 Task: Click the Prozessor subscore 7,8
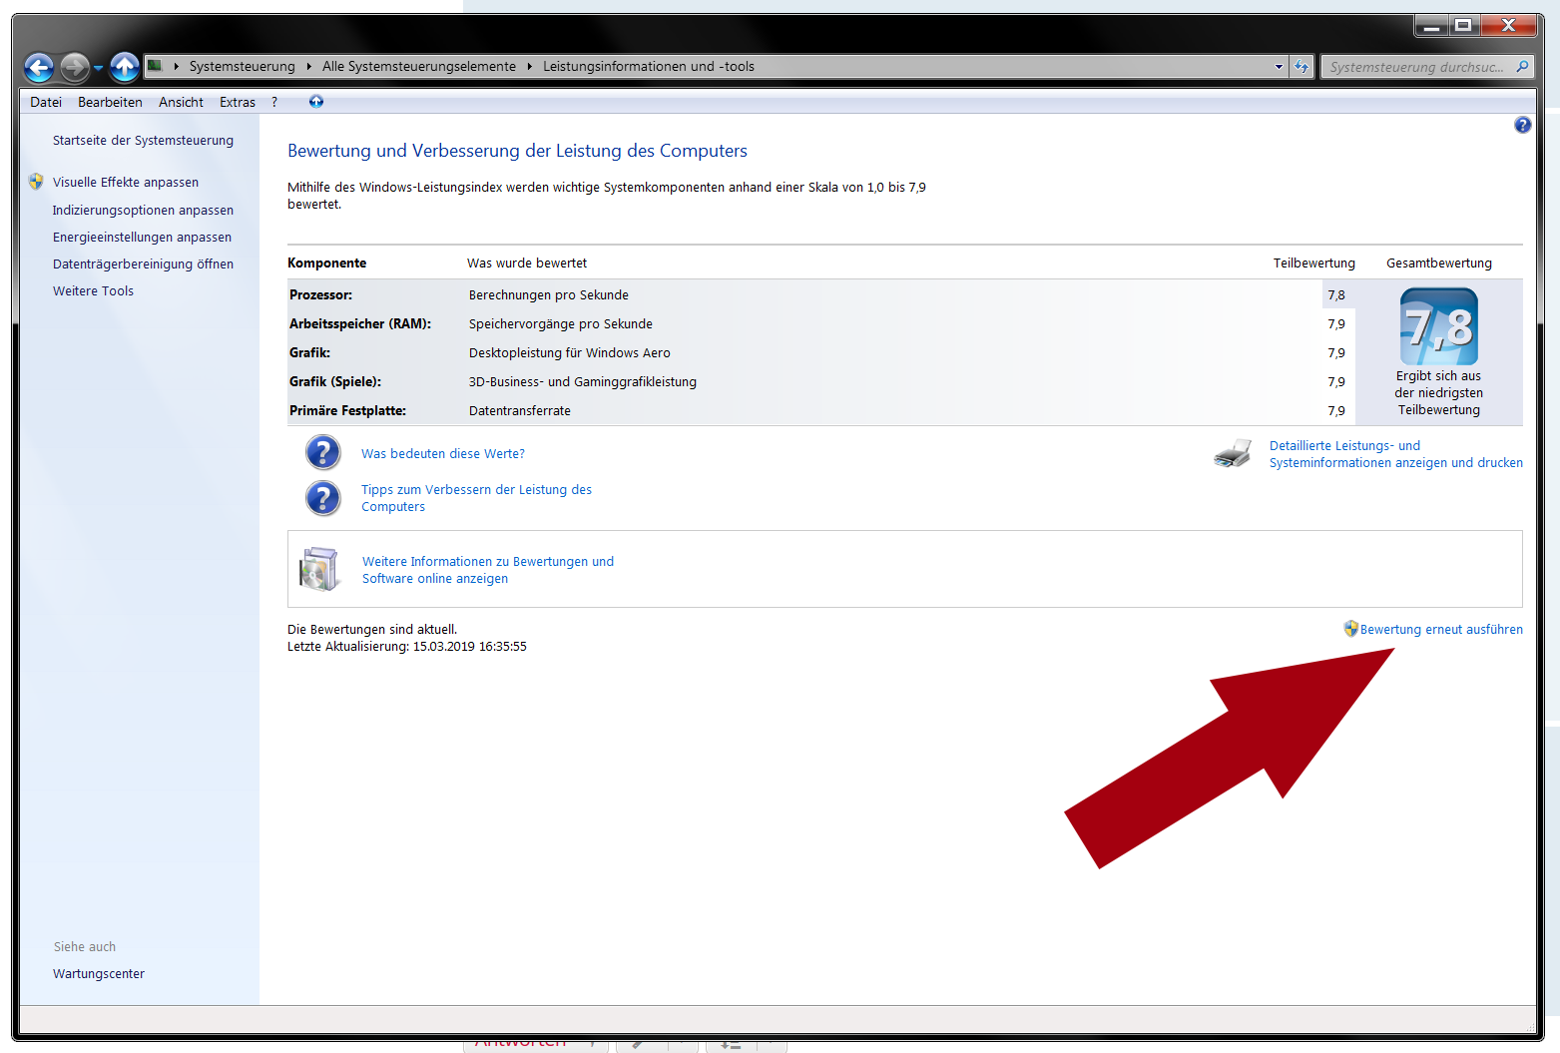click(x=1336, y=295)
